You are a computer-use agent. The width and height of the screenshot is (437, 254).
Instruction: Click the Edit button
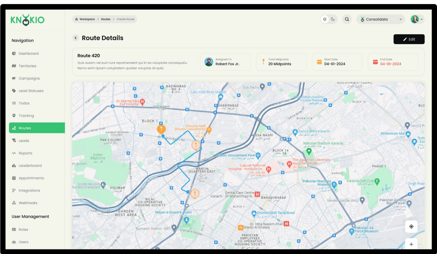[409, 39]
